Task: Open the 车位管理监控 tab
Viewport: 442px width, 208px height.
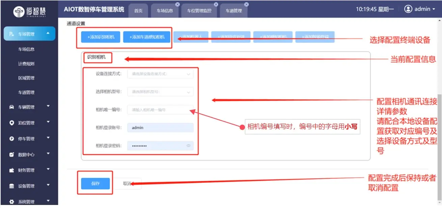Action: (x=199, y=11)
